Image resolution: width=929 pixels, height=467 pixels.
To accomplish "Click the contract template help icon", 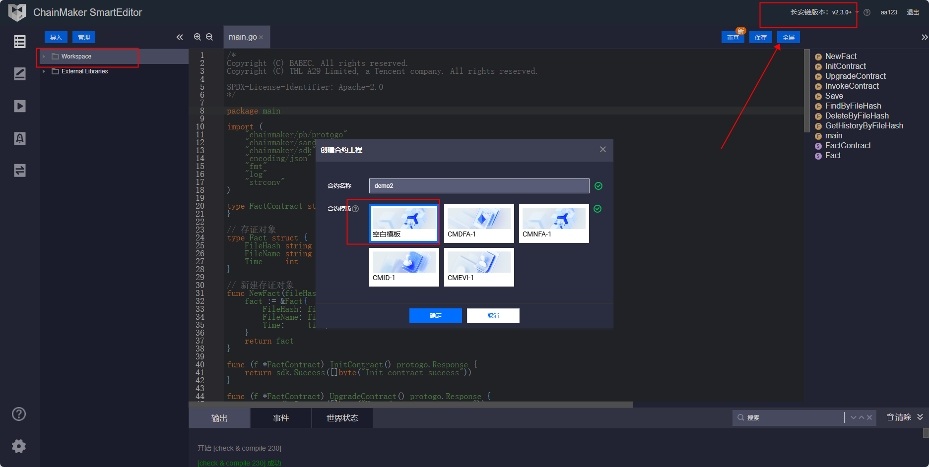I will tap(355, 209).
